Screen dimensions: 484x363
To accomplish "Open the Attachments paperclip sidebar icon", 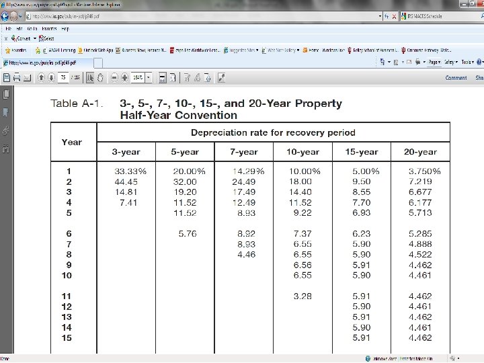I will coord(6,131).
